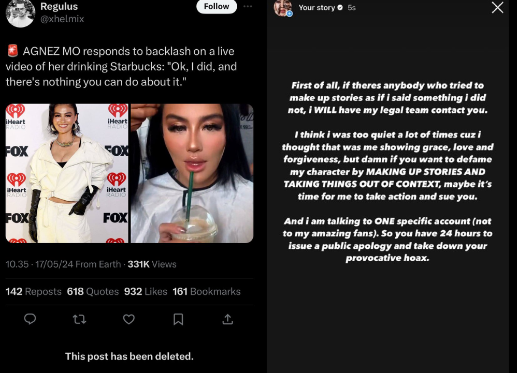This screenshot has height=373, width=518.
Task: Click the Your story label
Action: pyautogui.click(x=317, y=8)
